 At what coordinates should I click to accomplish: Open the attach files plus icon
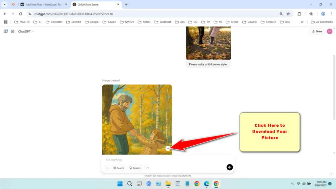pos(107,168)
